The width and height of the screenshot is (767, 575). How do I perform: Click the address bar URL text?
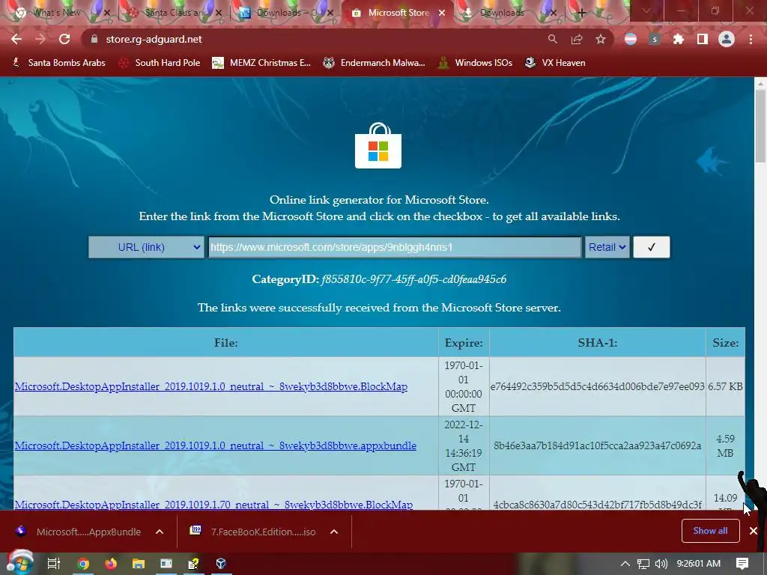(154, 39)
